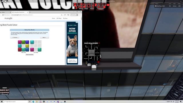Click the Not secure warning icon
This screenshot has height=103, width=183.
point(3,15)
